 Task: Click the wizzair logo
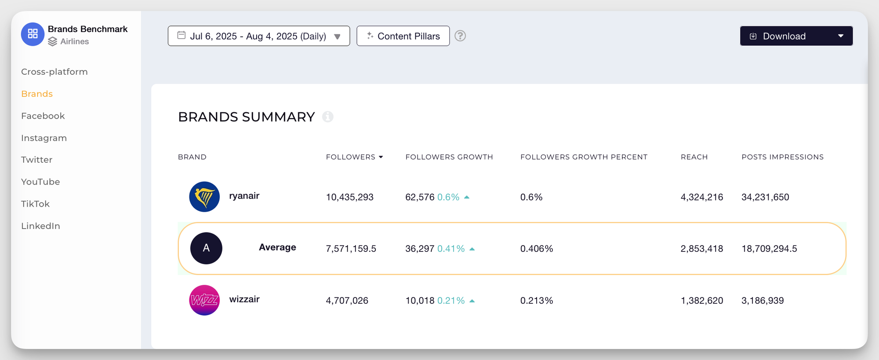(x=204, y=300)
